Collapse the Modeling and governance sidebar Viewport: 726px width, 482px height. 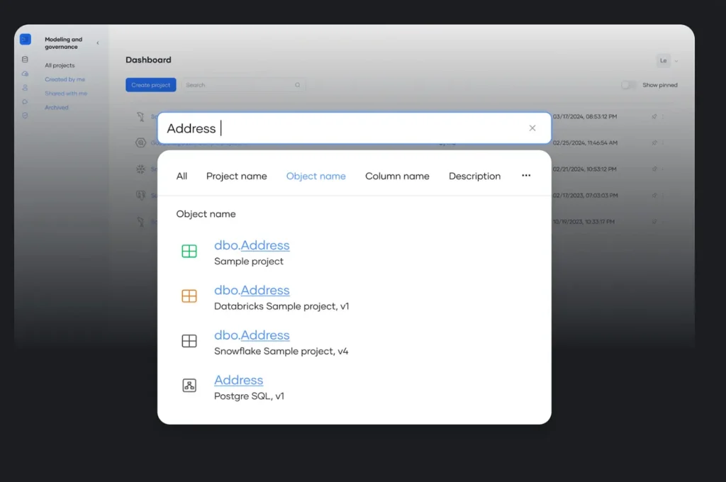point(98,43)
